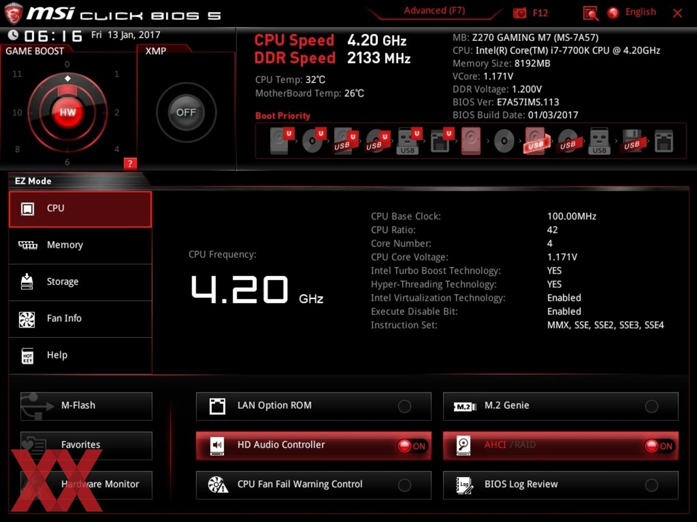Screen dimensions: 697x522
Task: Open Help via the hot key icon
Action: (27, 356)
